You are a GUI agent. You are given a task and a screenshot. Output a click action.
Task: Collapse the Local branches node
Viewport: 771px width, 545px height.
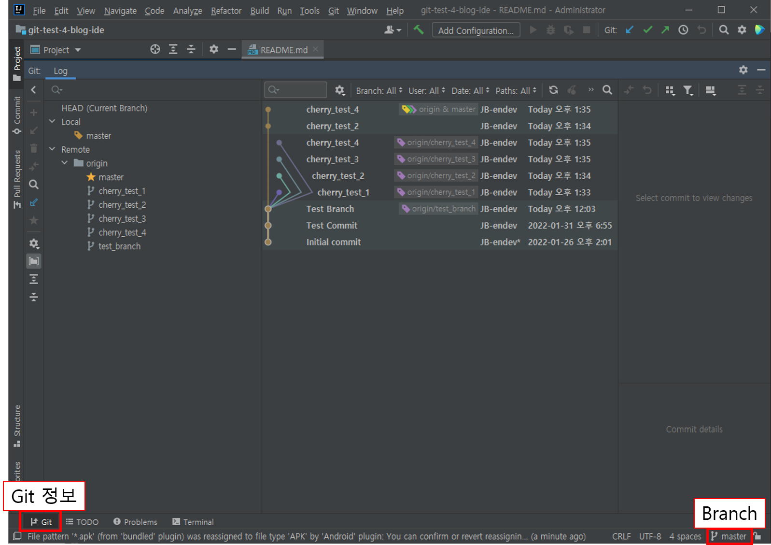(x=52, y=122)
